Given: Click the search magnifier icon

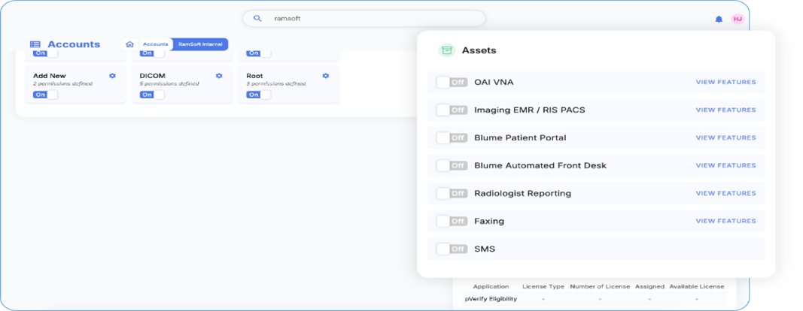Looking at the screenshot, I should click(257, 19).
